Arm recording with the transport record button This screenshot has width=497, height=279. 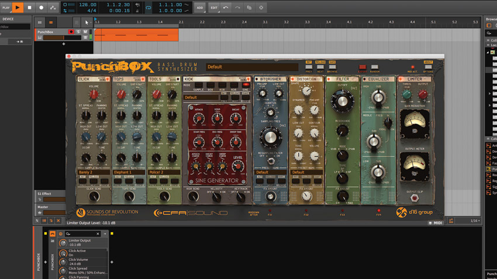click(41, 7)
